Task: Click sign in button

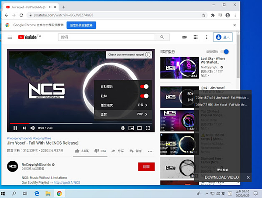Action: [x=223, y=37]
